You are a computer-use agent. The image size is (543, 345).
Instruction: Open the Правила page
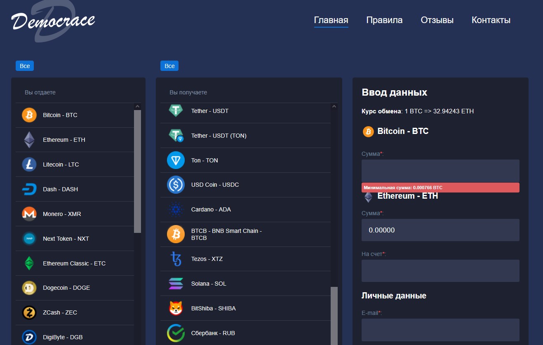click(384, 20)
